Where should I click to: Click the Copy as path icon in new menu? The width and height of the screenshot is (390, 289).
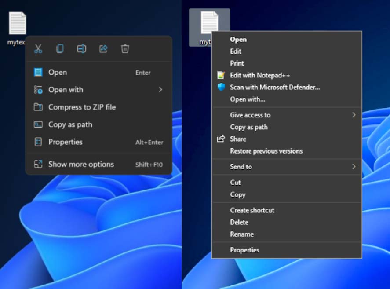(38, 124)
